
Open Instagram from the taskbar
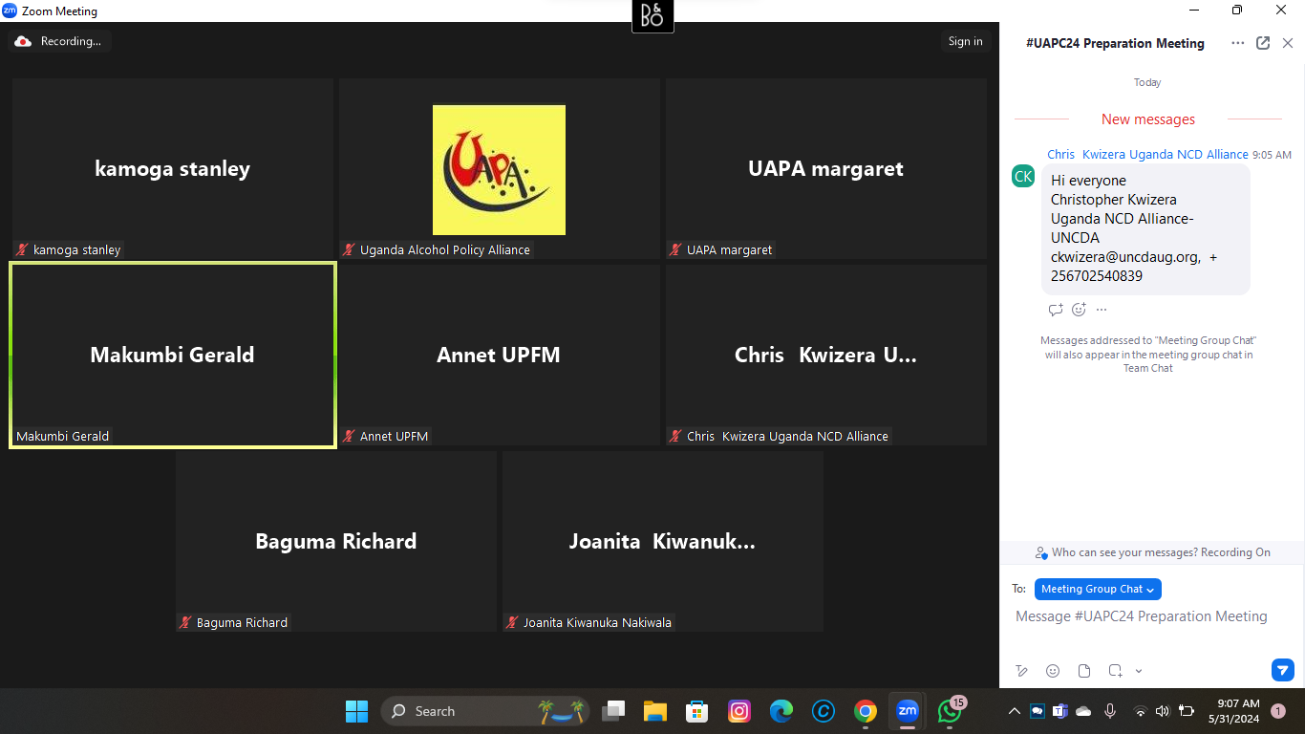739,711
